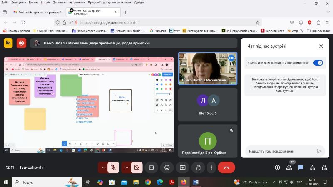This screenshot has width=333, height=187.
Task: Raise hand button in the call bar
Action: pyautogui.click(x=198, y=167)
